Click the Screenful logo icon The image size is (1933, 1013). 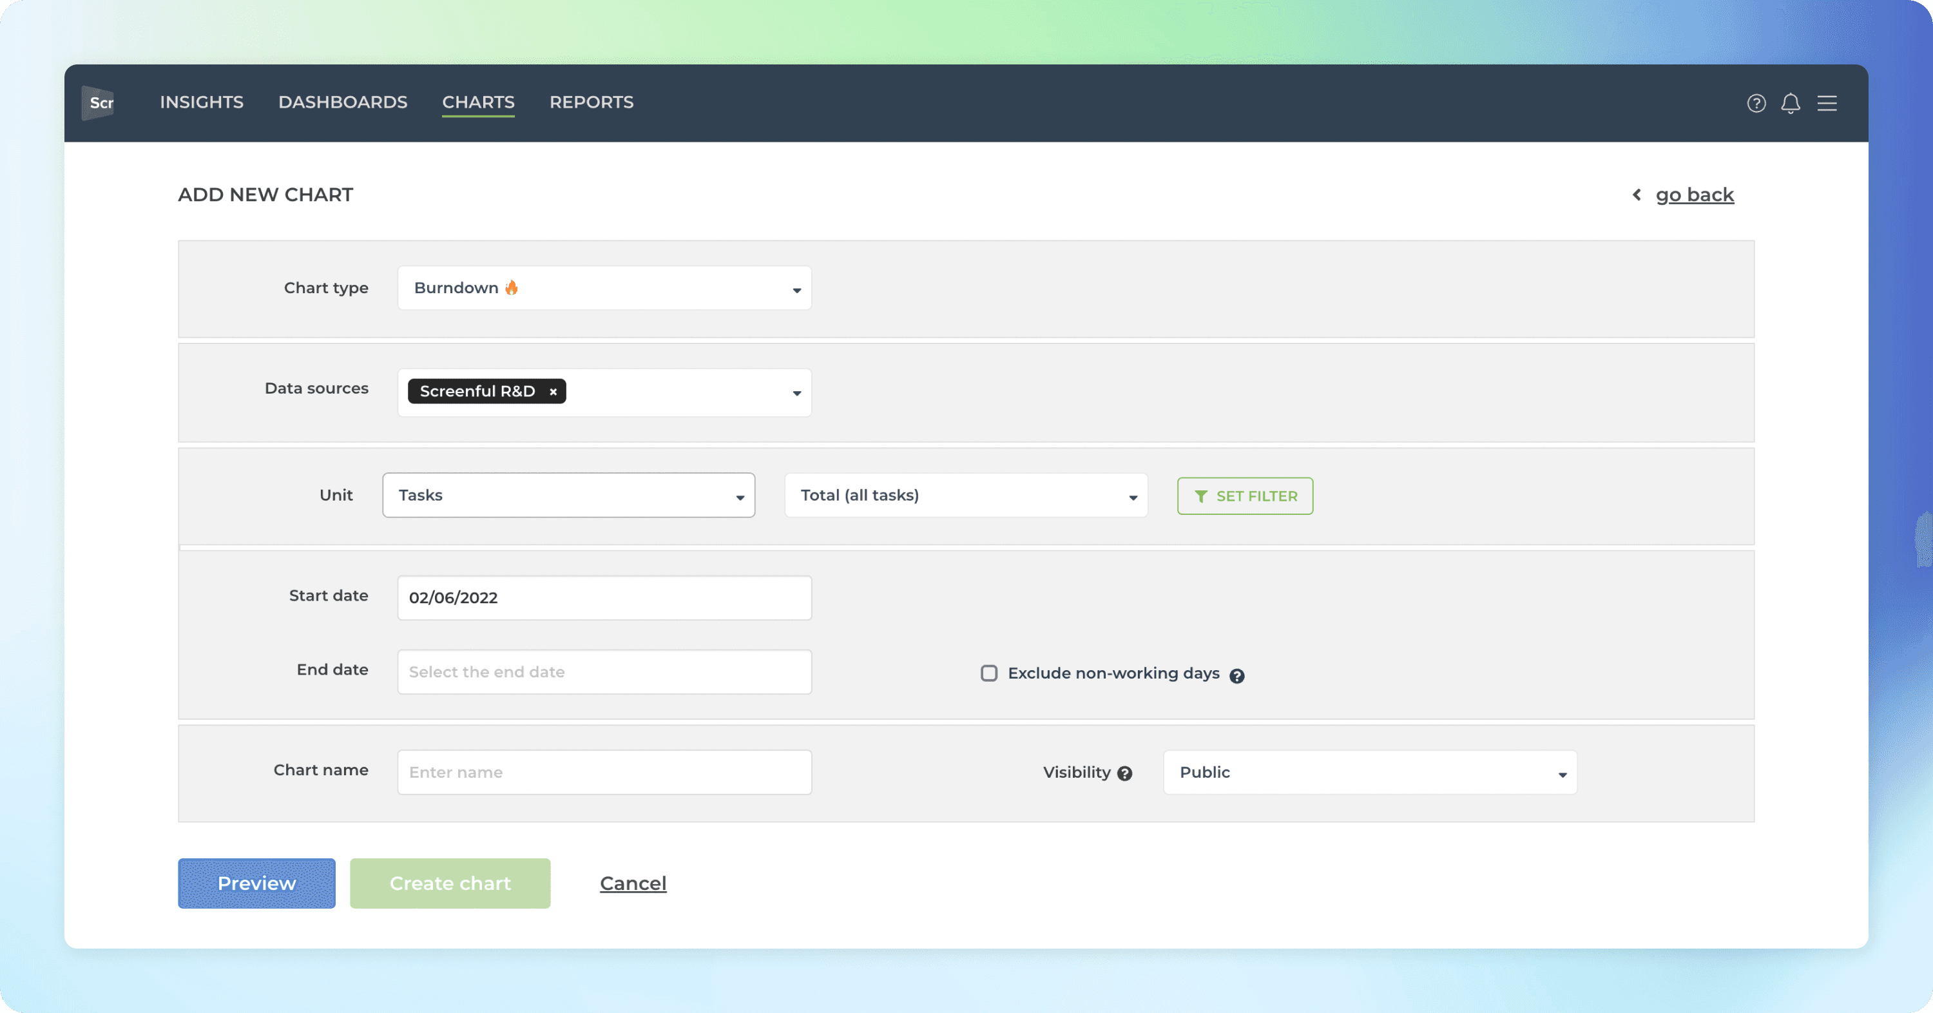click(x=99, y=103)
